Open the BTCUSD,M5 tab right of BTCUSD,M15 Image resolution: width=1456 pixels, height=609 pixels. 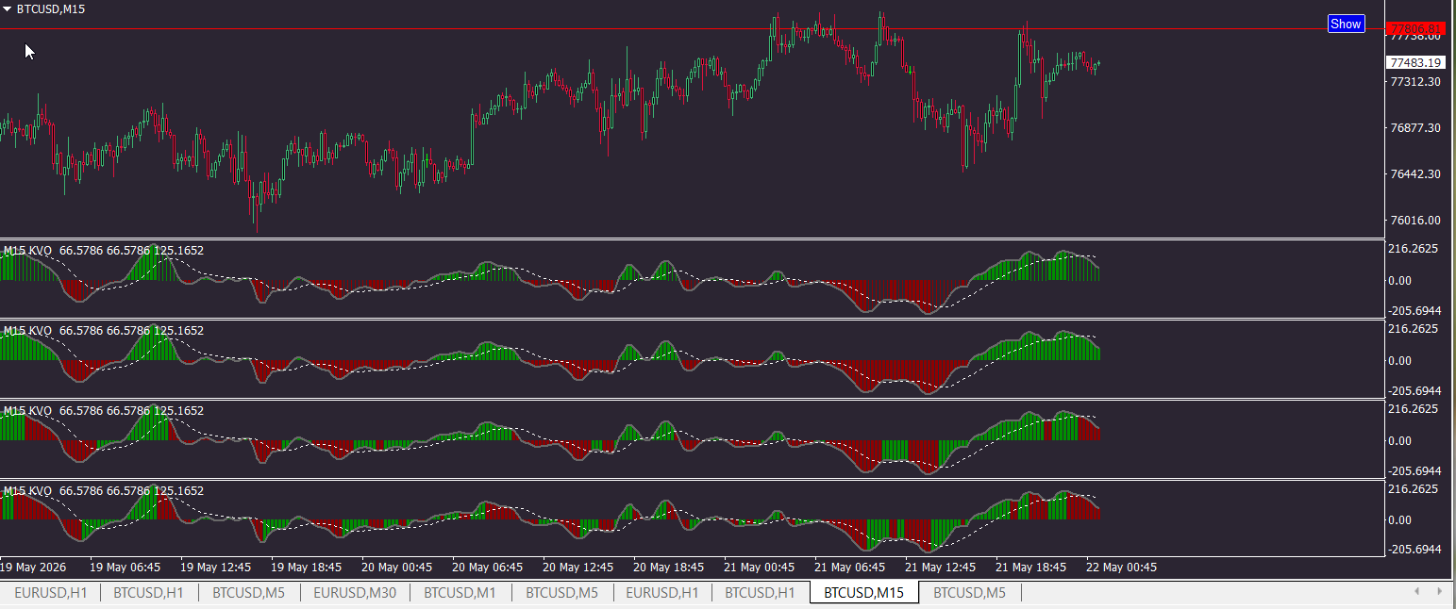[x=969, y=593]
